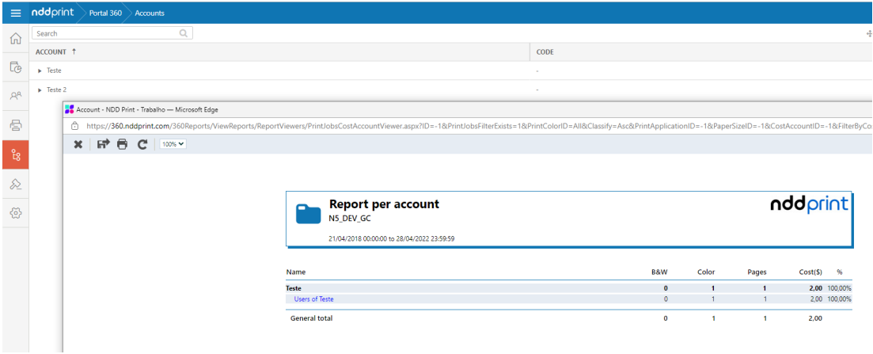This screenshot has width=873, height=354.
Task: Print the report using printer icon
Action: point(122,144)
